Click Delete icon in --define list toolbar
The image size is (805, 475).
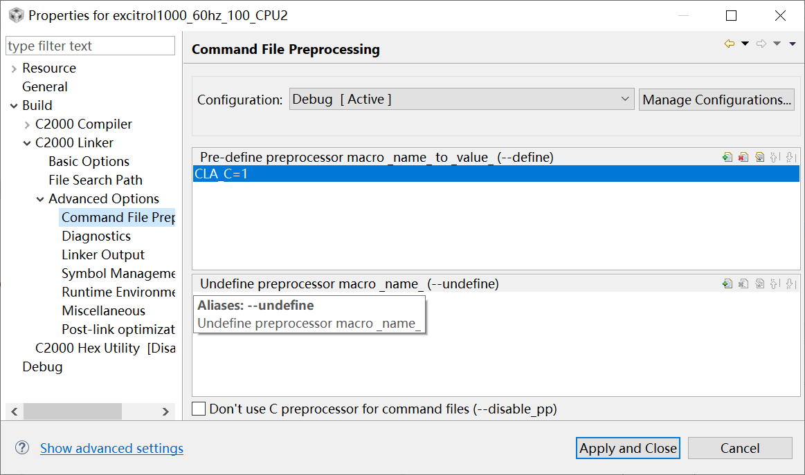coord(743,158)
